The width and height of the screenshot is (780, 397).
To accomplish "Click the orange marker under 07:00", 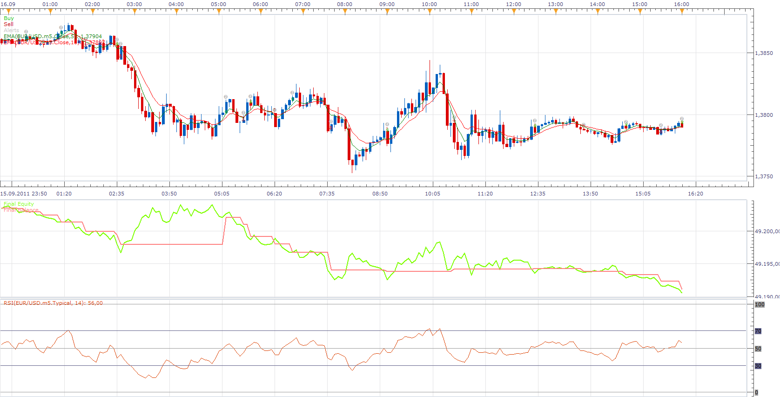I will (x=303, y=11).
